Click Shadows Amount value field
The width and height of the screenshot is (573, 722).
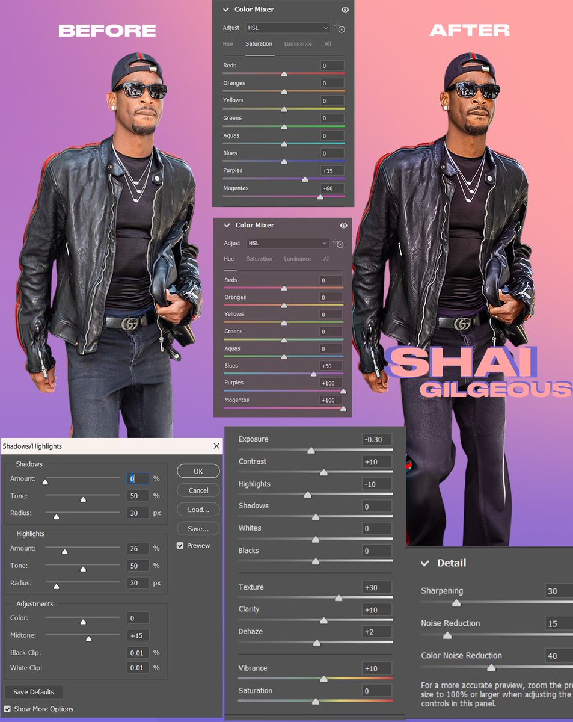[x=138, y=479]
